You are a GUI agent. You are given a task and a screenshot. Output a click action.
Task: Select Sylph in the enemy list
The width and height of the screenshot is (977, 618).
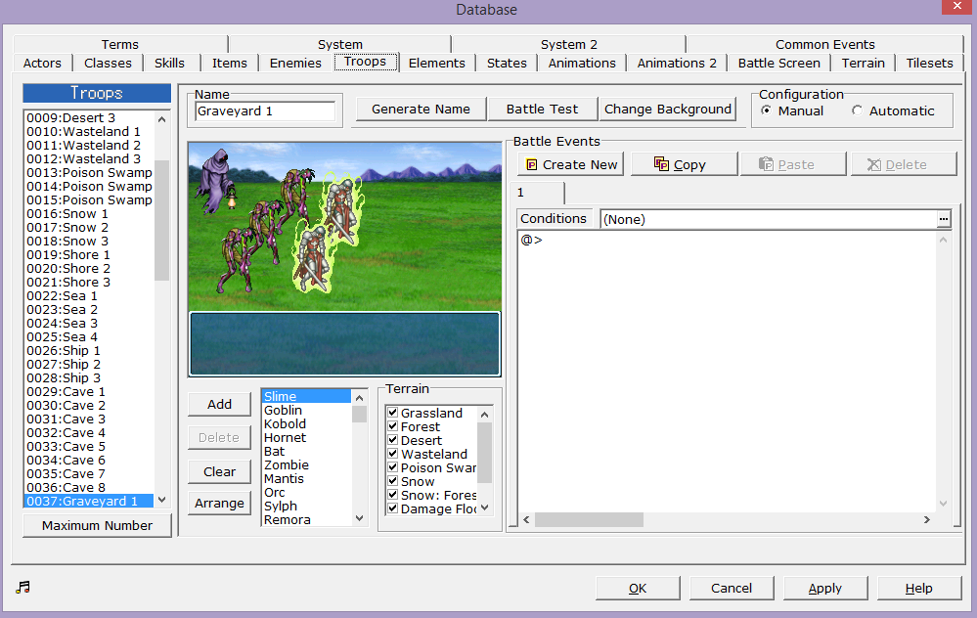(x=281, y=506)
